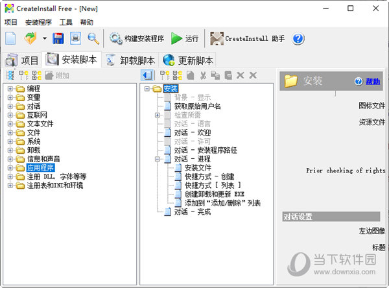389x288 pixels.
Task: Click the magnifier search icon in toolbar
Action: coord(93,39)
